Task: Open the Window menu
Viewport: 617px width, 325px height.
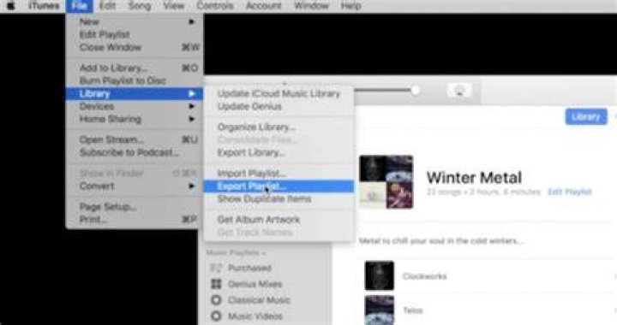Action: pos(311,6)
